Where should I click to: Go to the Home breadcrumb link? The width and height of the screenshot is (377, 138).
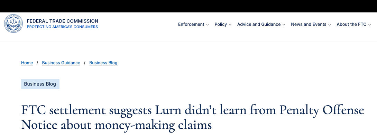[27, 63]
